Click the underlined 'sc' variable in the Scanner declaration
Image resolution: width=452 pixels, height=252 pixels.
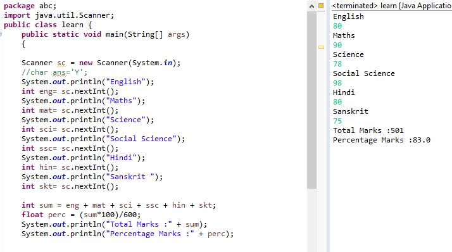(x=61, y=63)
